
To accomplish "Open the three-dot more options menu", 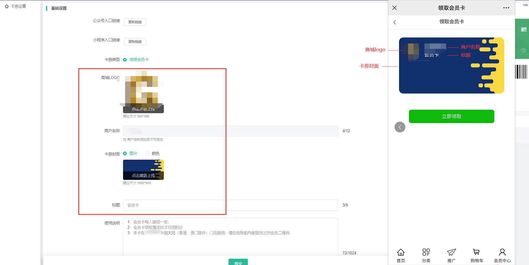I will [x=506, y=8].
